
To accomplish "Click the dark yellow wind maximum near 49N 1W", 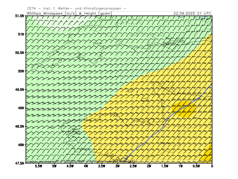I will point(183,109).
